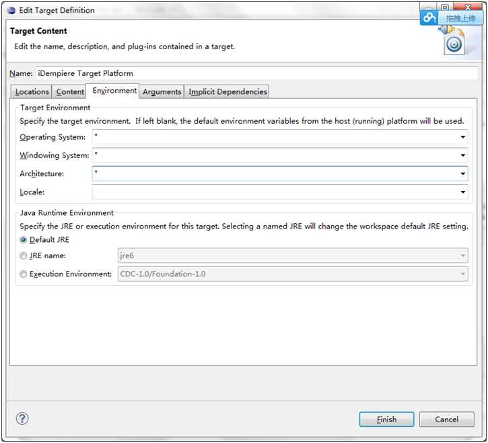Click the Cancel button
488x443 pixels.
447,419
